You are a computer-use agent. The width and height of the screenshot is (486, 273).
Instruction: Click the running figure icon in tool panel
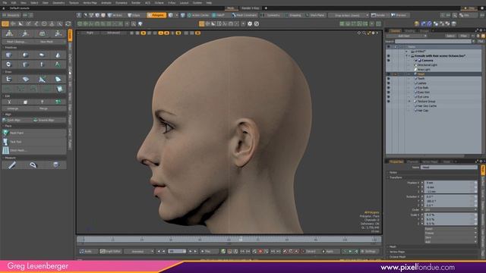25,33
